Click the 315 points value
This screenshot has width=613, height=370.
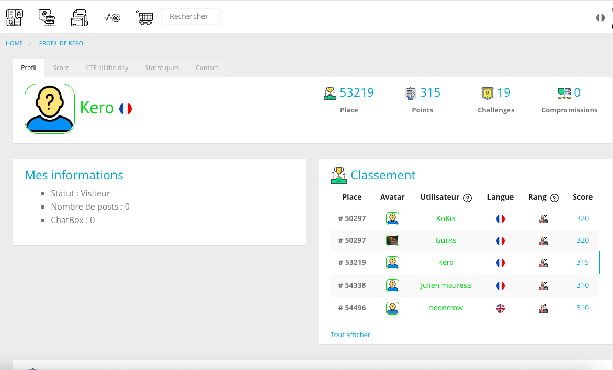click(x=430, y=92)
